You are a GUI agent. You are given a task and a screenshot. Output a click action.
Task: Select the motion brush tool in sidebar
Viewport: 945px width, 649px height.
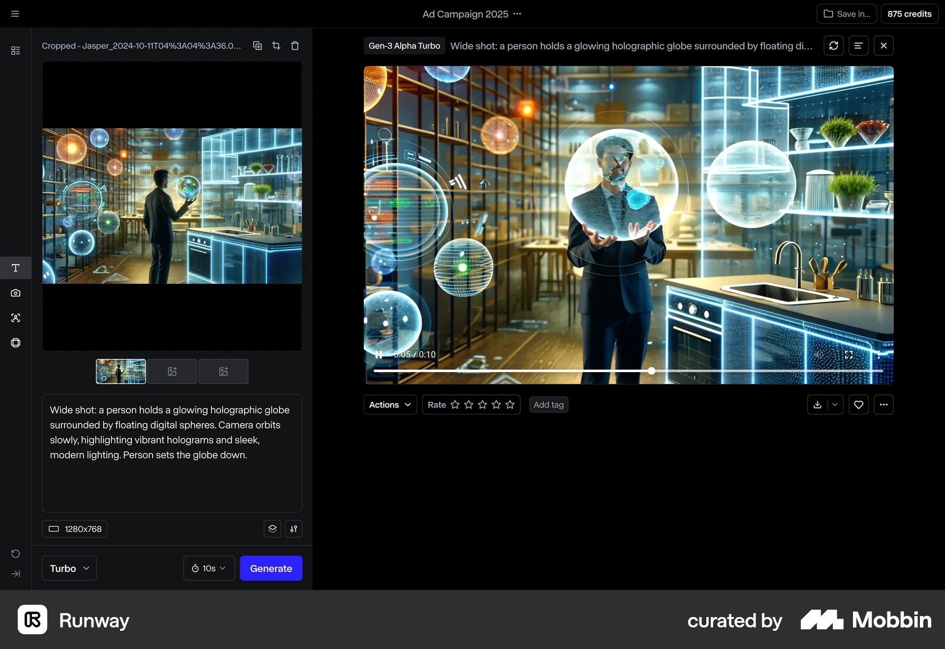click(x=15, y=318)
